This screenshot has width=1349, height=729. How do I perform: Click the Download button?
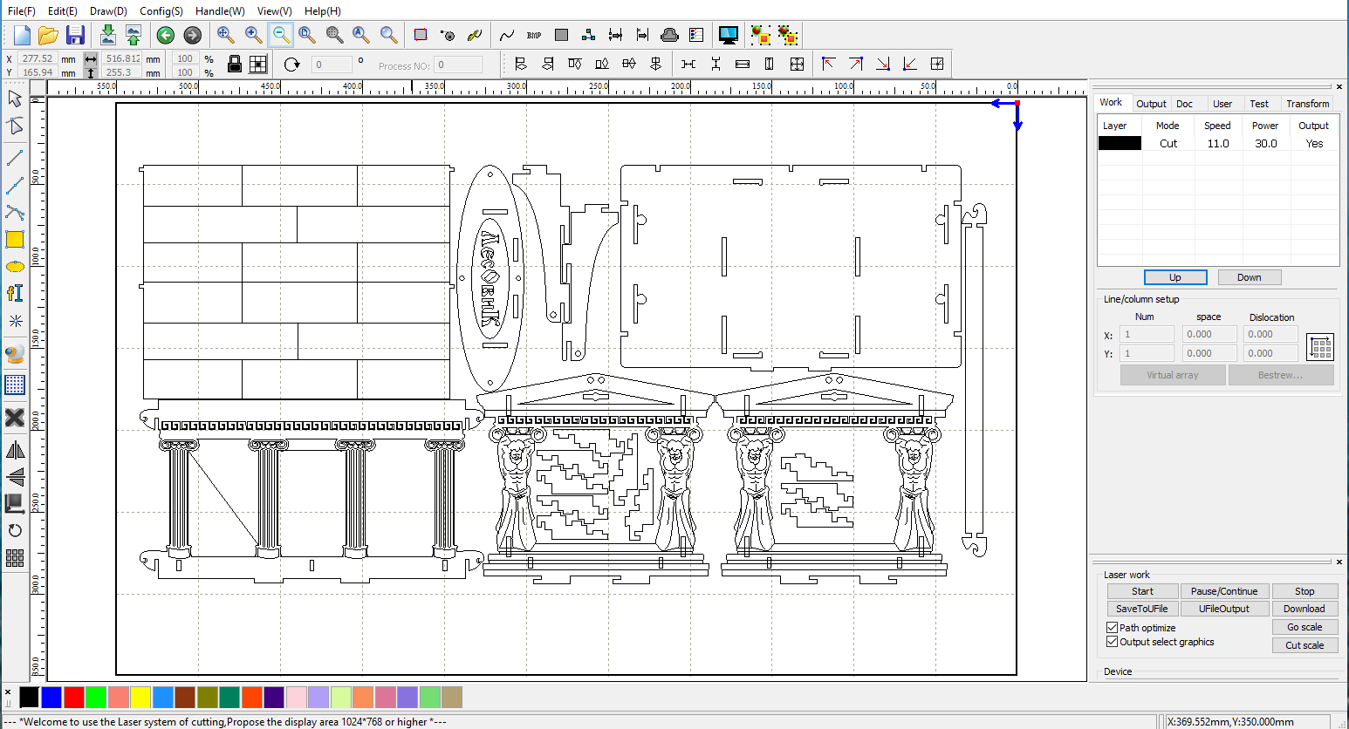point(1304,609)
